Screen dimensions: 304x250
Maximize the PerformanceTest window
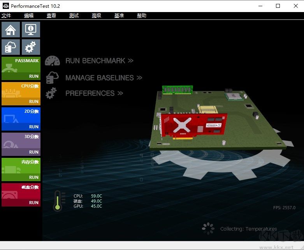point(278,6)
